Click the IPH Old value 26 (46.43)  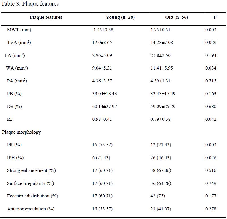[161, 158]
